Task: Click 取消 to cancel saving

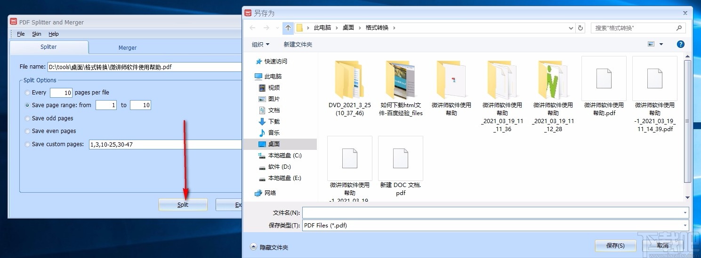Action: click(662, 245)
